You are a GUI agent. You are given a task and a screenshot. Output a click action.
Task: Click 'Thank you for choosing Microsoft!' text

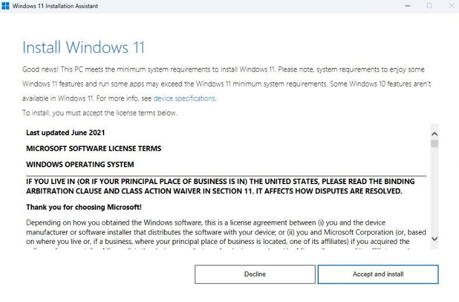click(84, 207)
